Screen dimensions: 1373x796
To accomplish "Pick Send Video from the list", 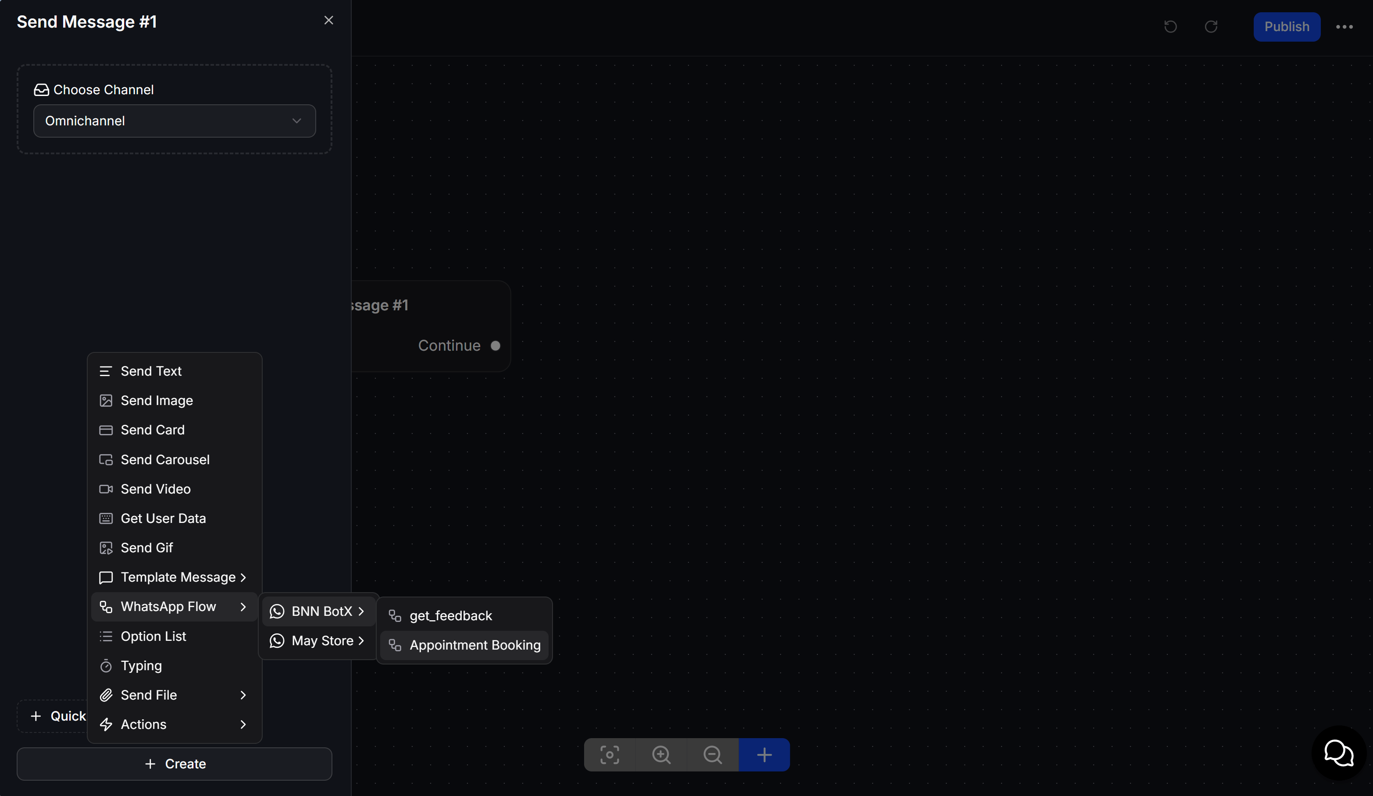I will pos(175,489).
